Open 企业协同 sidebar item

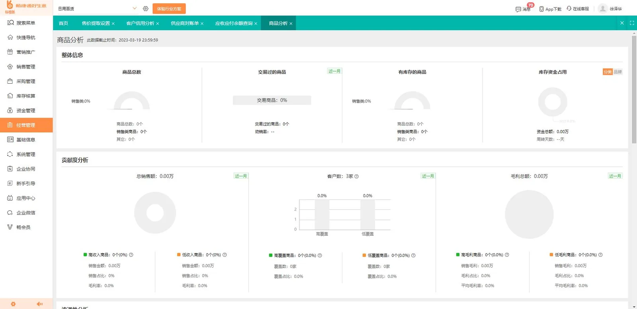[x=26, y=169]
